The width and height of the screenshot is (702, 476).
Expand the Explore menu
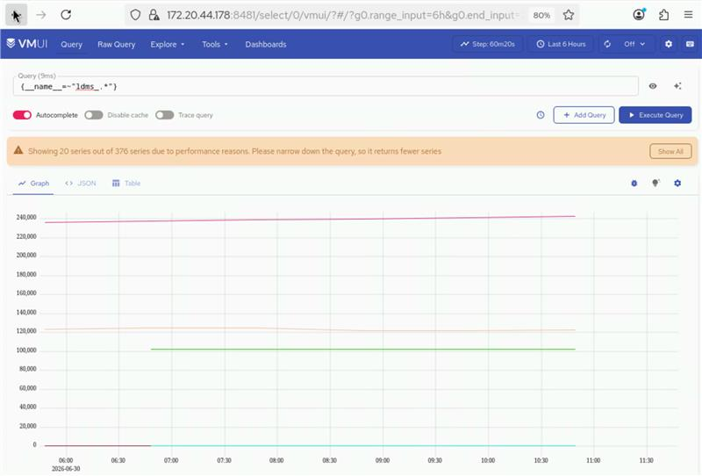168,45
